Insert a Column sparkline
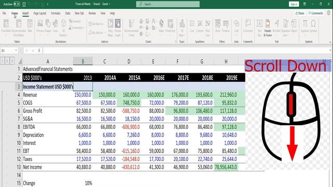Screen dimensions: 333x187 coord(200,26)
